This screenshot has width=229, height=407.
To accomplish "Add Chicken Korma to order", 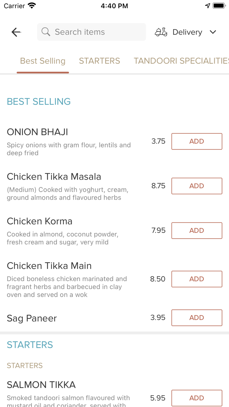I will [x=197, y=230].
